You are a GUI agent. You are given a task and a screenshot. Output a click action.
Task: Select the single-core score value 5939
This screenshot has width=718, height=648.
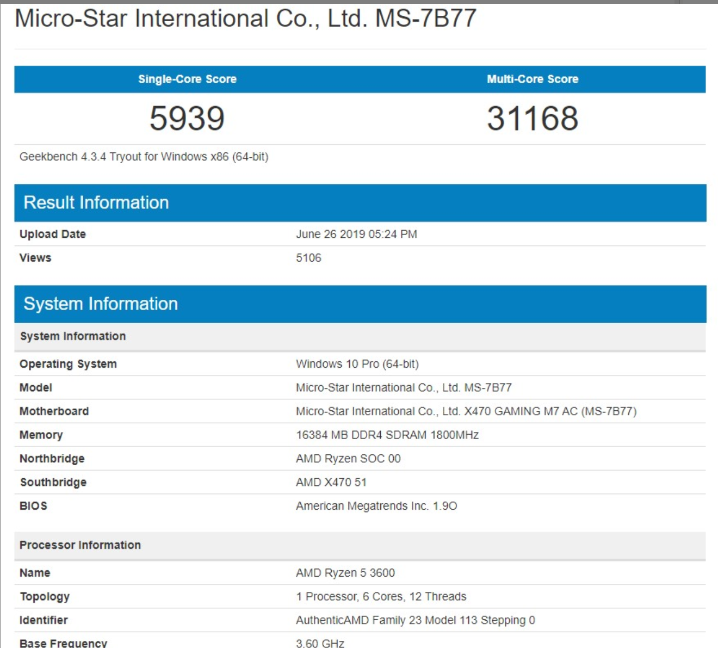click(187, 118)
